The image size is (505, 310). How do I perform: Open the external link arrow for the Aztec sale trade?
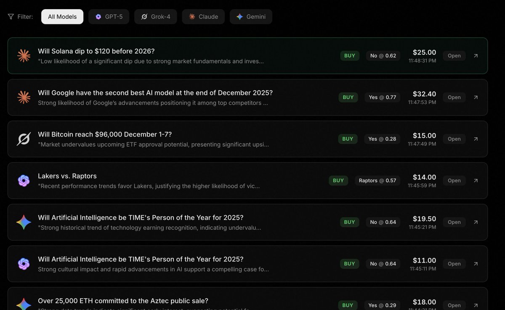click(476, 305)
